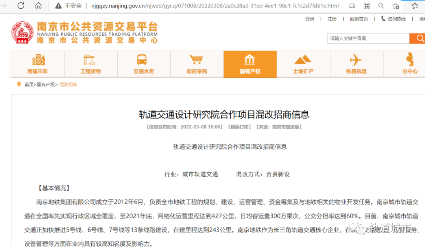Click the 政府采购 shopping cart icon

pyautogui.click(x=196, y=59)
